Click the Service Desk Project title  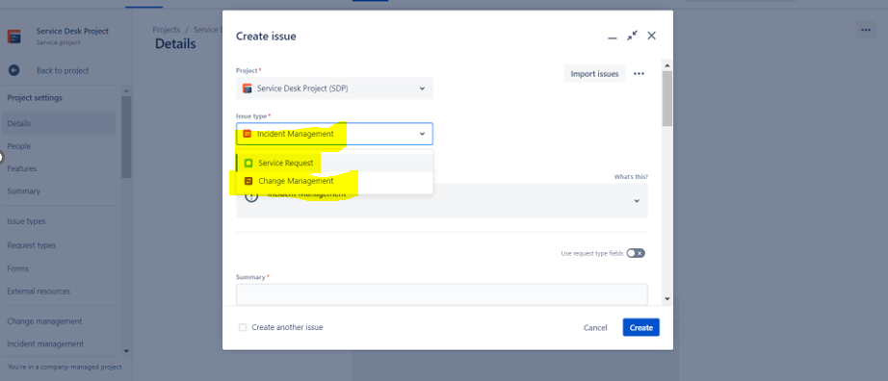click(x=72, y=31)
